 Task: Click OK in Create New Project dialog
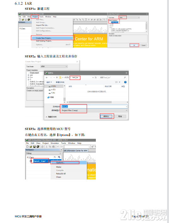click(x=134, y=45)
